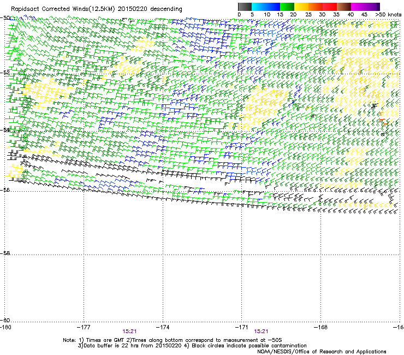
Task: Click the cyan-blue 5-15 knots legend swatch
Action: [x=266, y=7]
